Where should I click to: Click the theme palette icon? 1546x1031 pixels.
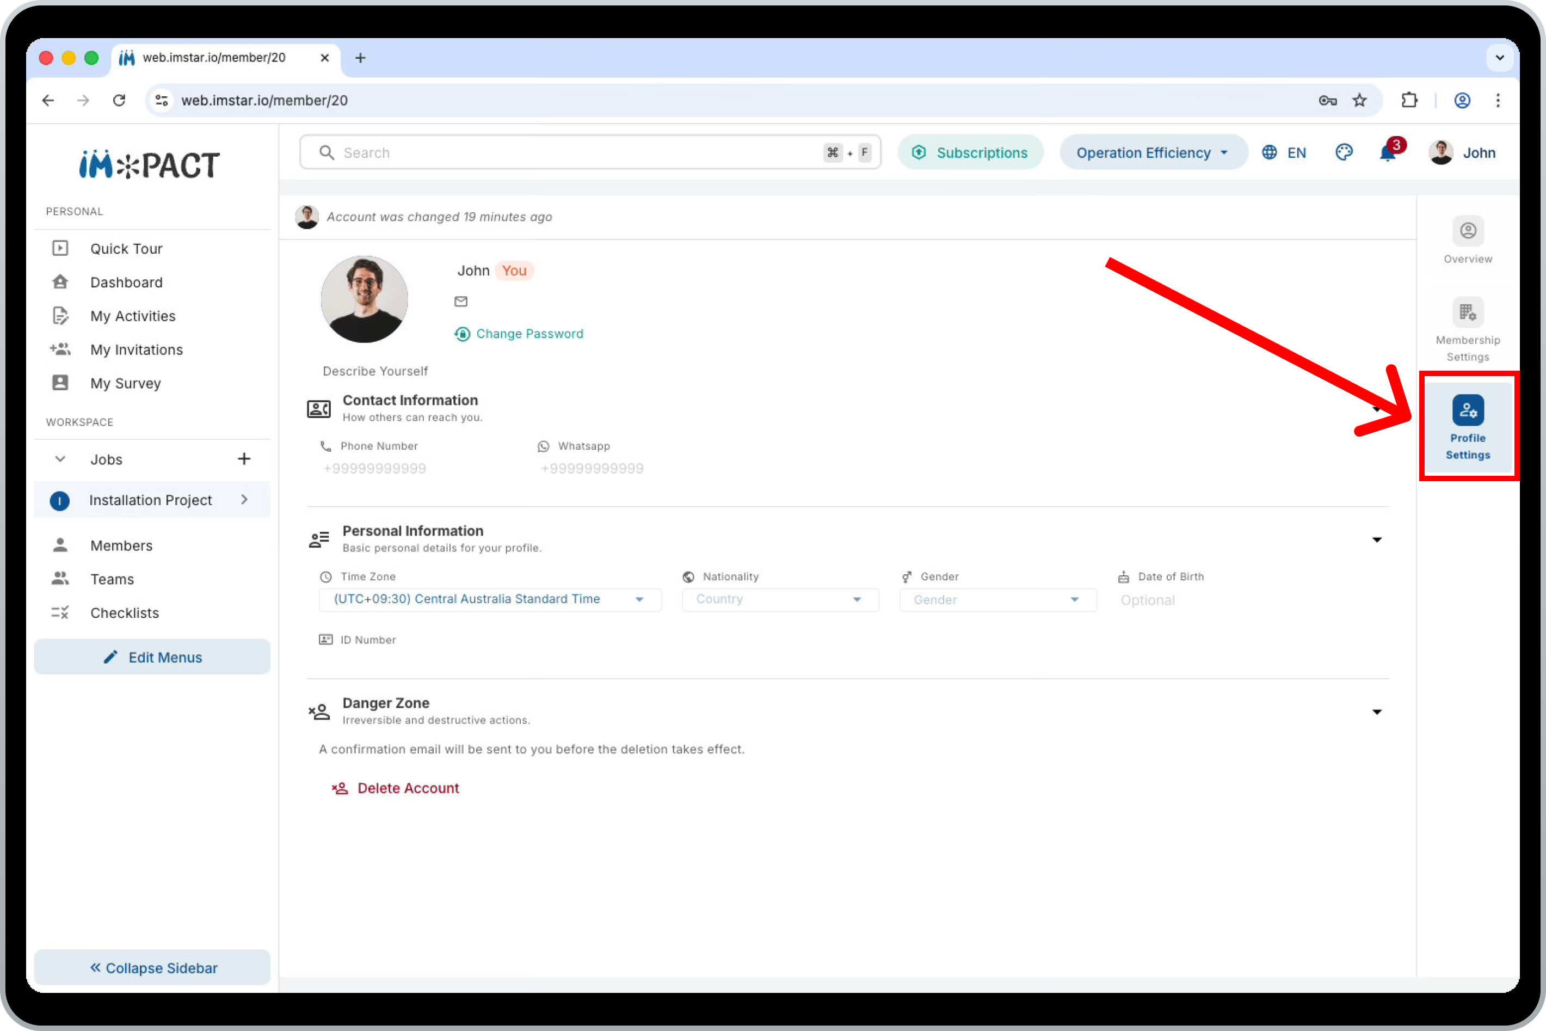[1344, 152]
